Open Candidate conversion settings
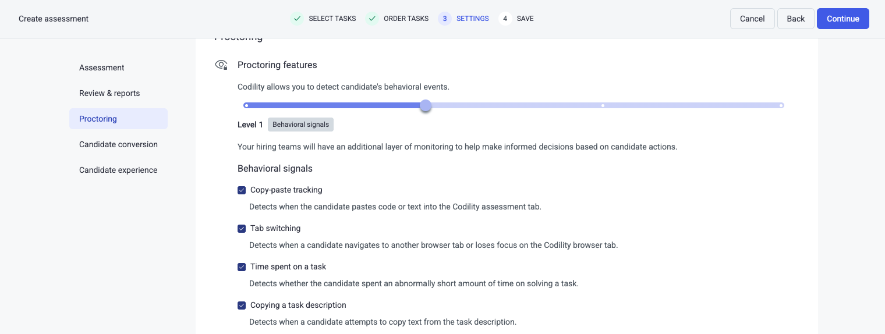885x334 pixels. coord(118,144)
